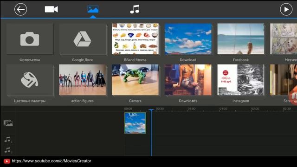The image size is (297, 167).
Task: Open the Camera folder with Hulk figure
Action: (x=135, y=80)
